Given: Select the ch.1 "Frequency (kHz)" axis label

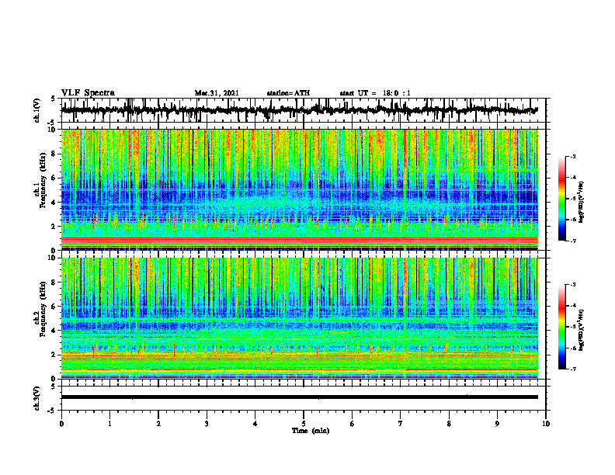Looking at the screenshot, I should coord(43,180).
